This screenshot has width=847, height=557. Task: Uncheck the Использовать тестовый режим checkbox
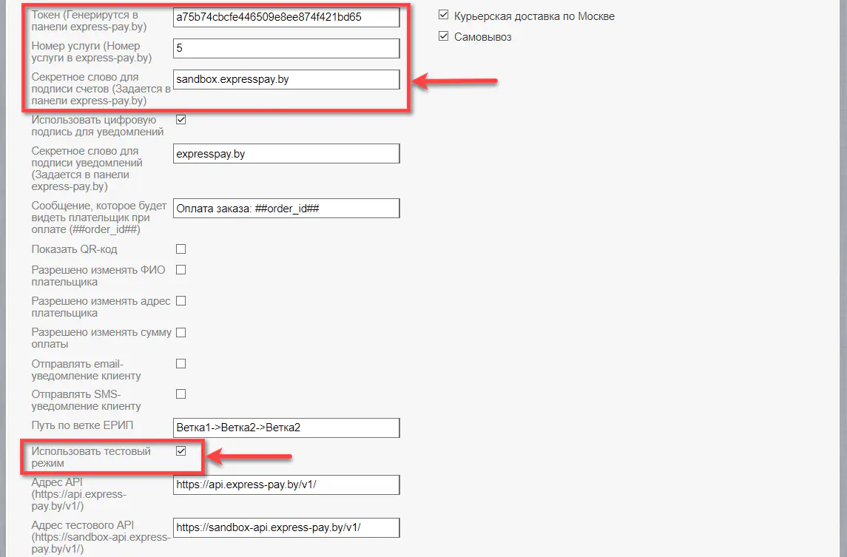pos(180,451)
